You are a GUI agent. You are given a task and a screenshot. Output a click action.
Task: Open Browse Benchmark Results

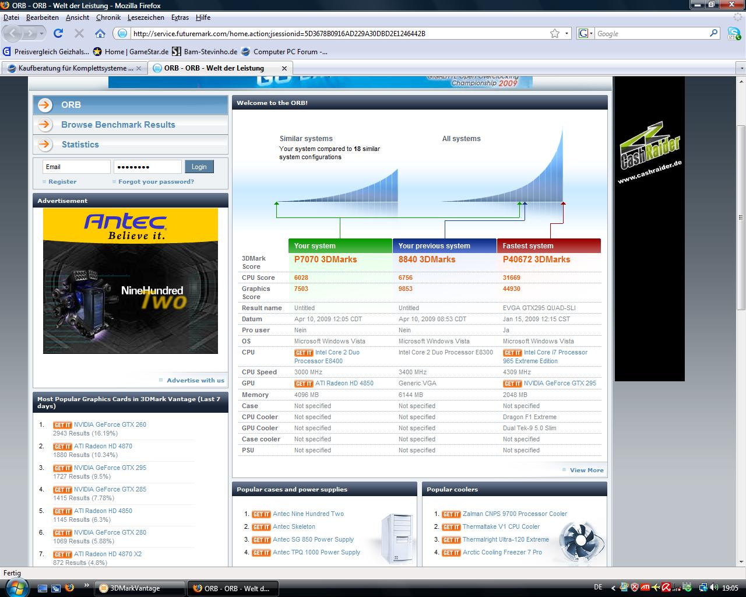click(131, 125)
